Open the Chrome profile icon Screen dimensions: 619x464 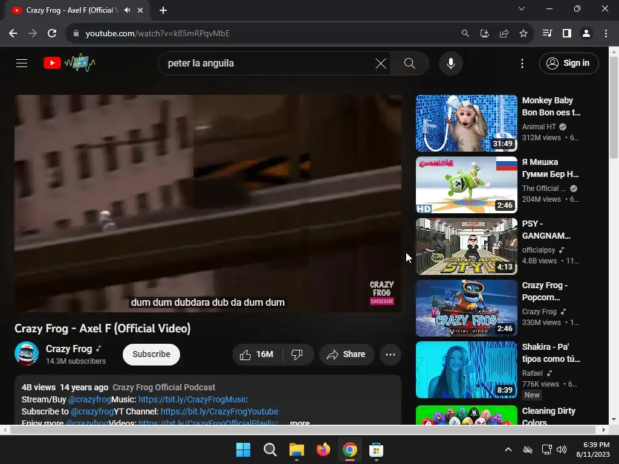(x=586, y=33)
